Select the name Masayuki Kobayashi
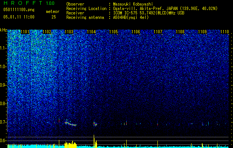The width and height of the screenshot is (233, 148). click(133, 4)
